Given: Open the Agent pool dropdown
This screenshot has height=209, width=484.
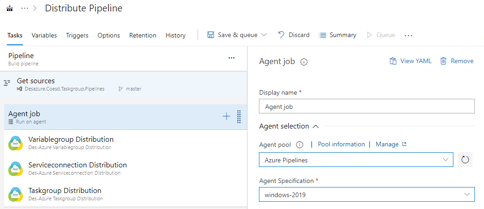Looking at the screenshot, I should tap(356, 160).
